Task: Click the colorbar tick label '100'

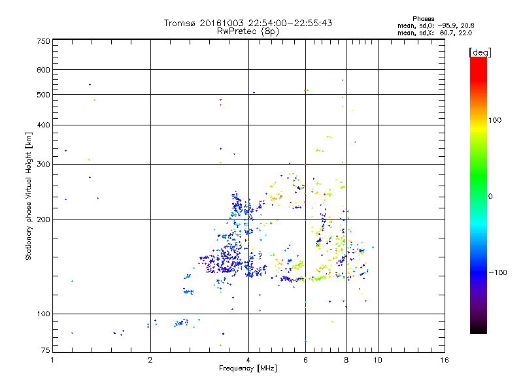Action: pos(495,120)
